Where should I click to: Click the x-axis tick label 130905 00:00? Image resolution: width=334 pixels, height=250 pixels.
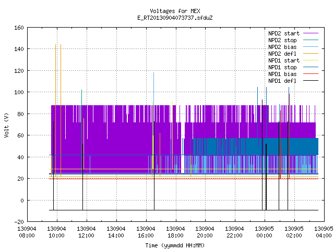264,232
